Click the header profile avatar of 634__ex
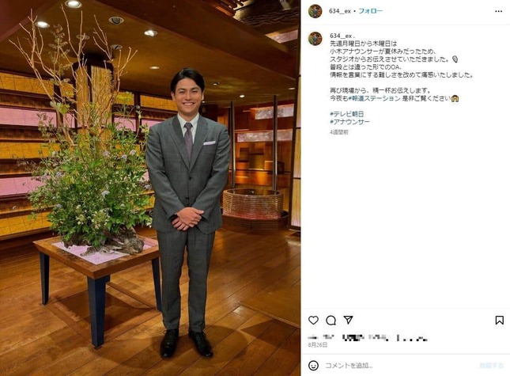Viewport: 510px width, 376px height. [x=315, y=11]
